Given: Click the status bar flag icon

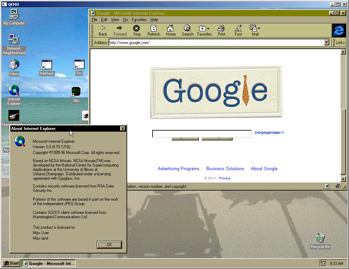Looking at the screenshot, I should tap(338, 186).
